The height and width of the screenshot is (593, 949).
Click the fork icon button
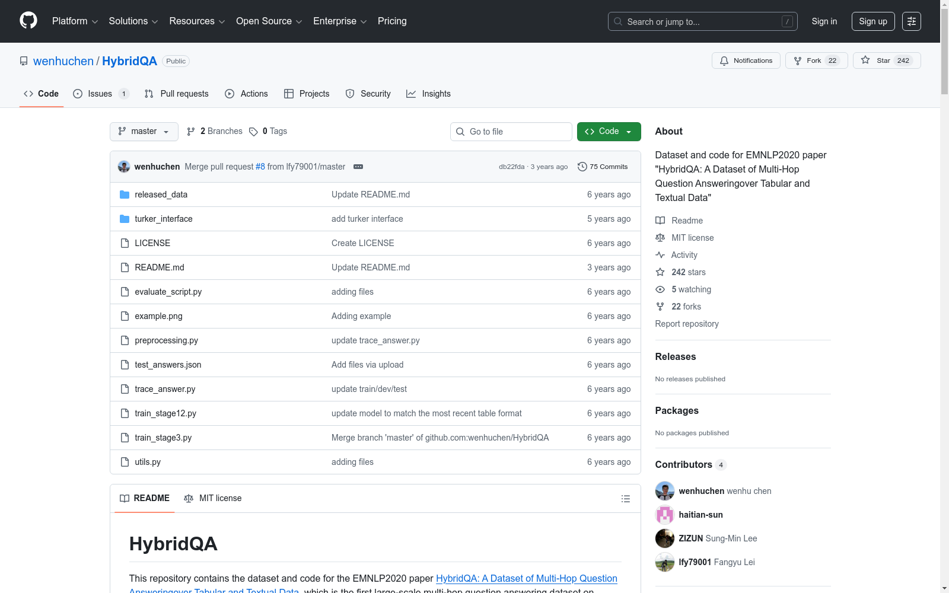tap(798, 60)
